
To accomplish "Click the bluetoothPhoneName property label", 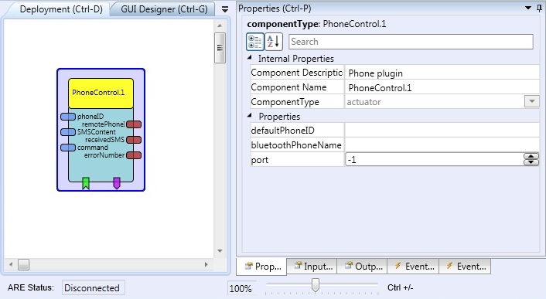I will tap(296, 145).
